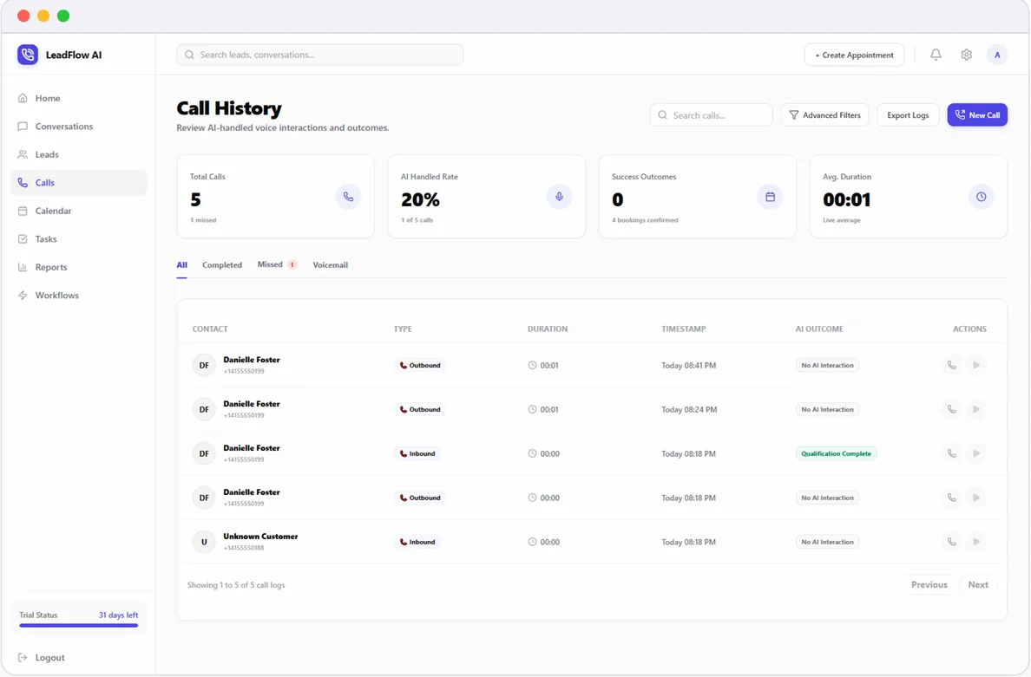Open the user avatar labeled A
Image resolution: width=1031 pixels, height=677 pixels.
tap(997, 55)
